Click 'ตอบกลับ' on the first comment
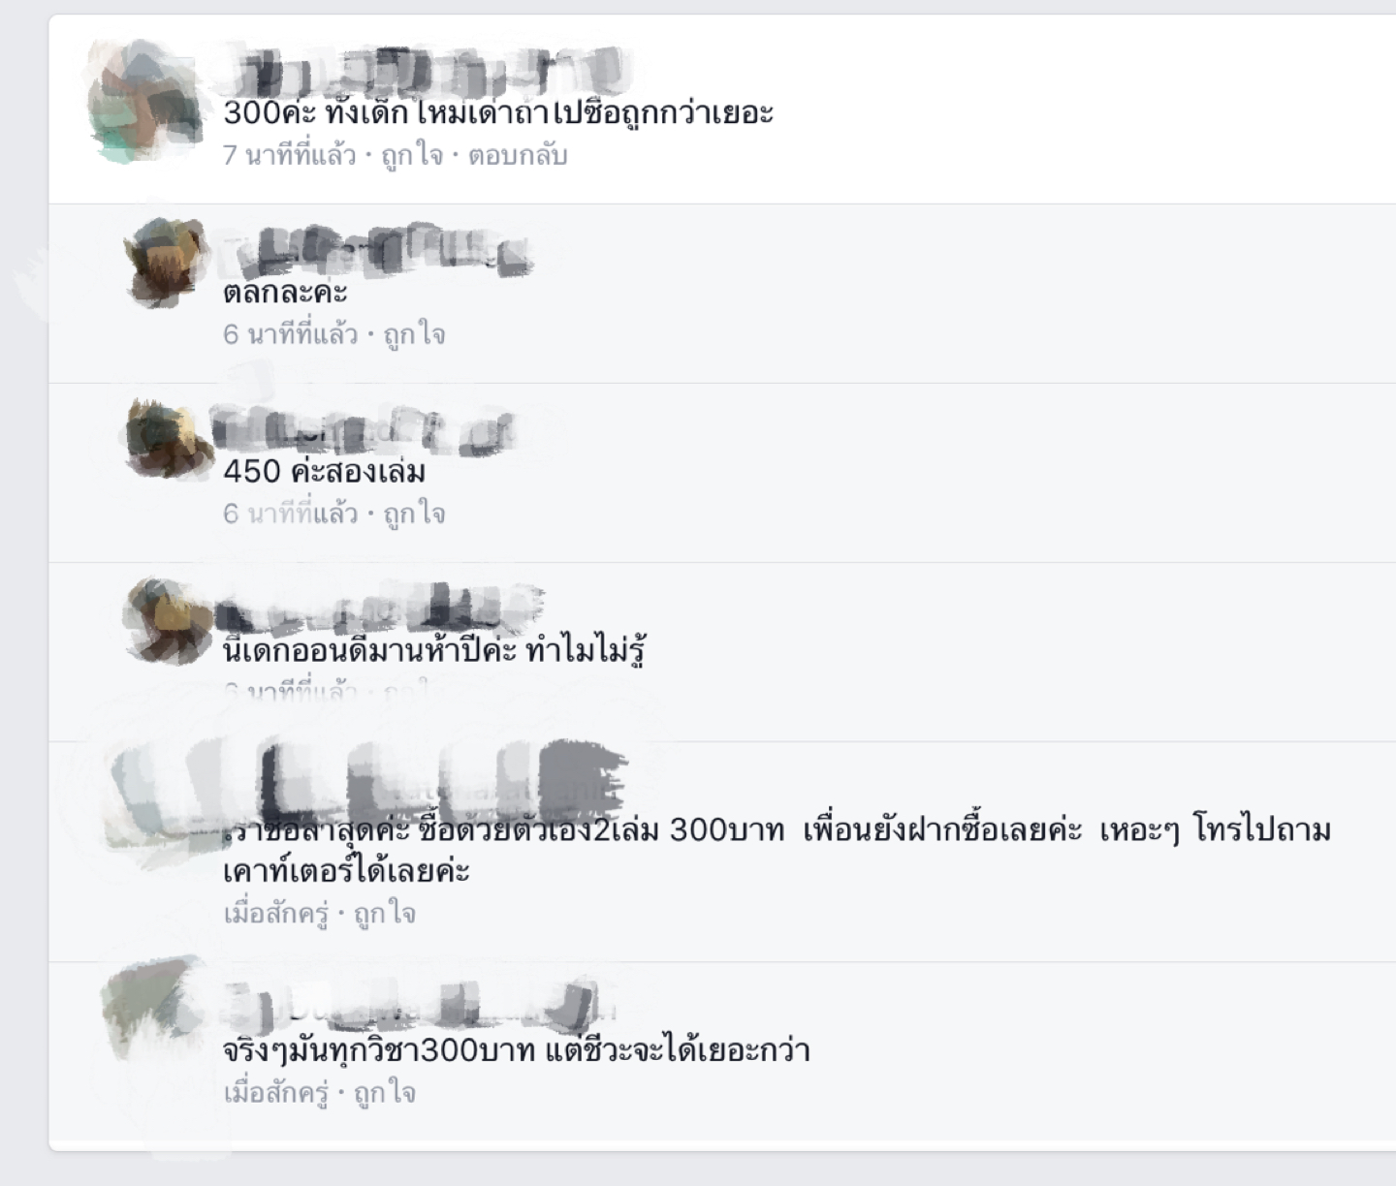1396x1186 pixels. [x=518, y=155]
